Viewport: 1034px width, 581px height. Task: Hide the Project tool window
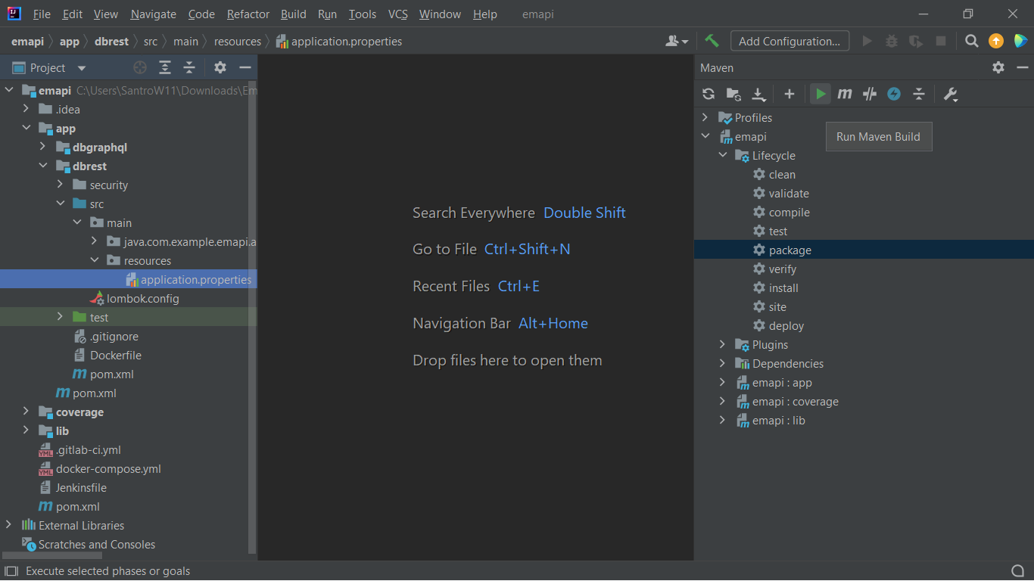(x=244, y=67)
